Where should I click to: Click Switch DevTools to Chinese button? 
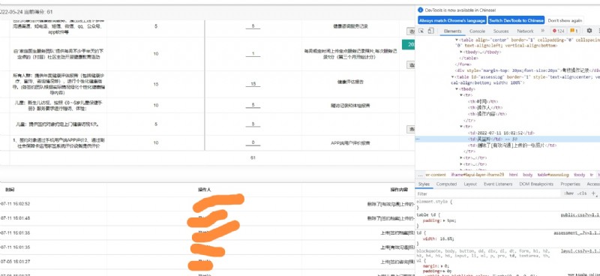516,21
